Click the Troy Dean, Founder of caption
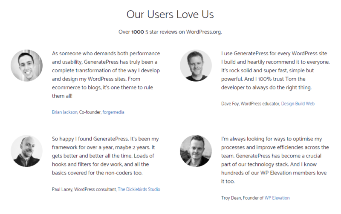This screenshot has height=214, width=341. (242, 198)
